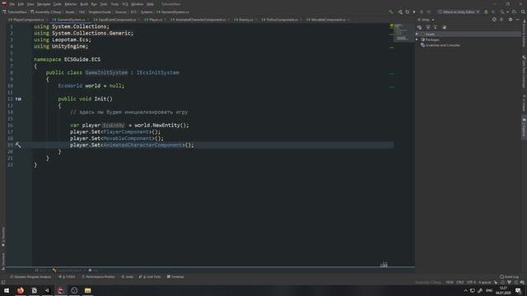Viewport: 527px width, 296px height.
Task: Open the Refactor menu
Action: point(71,4)
